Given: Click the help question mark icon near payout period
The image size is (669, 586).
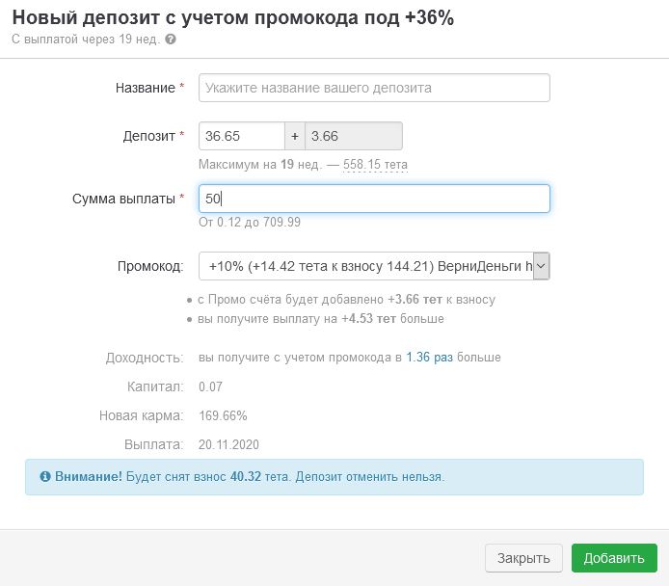Looking at the screenshot, I should (171, 40).
